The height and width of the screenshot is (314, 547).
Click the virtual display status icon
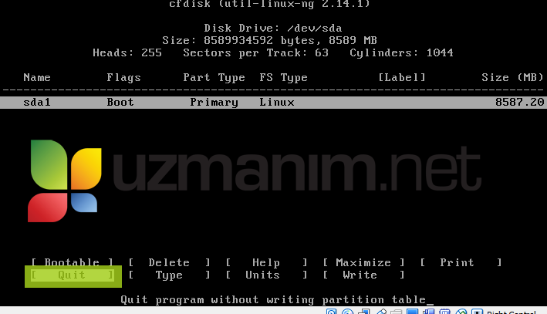point(412,312)
